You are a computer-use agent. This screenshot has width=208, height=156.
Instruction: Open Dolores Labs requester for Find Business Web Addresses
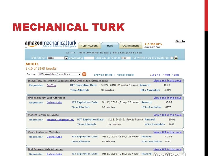(x=54, y=154)
